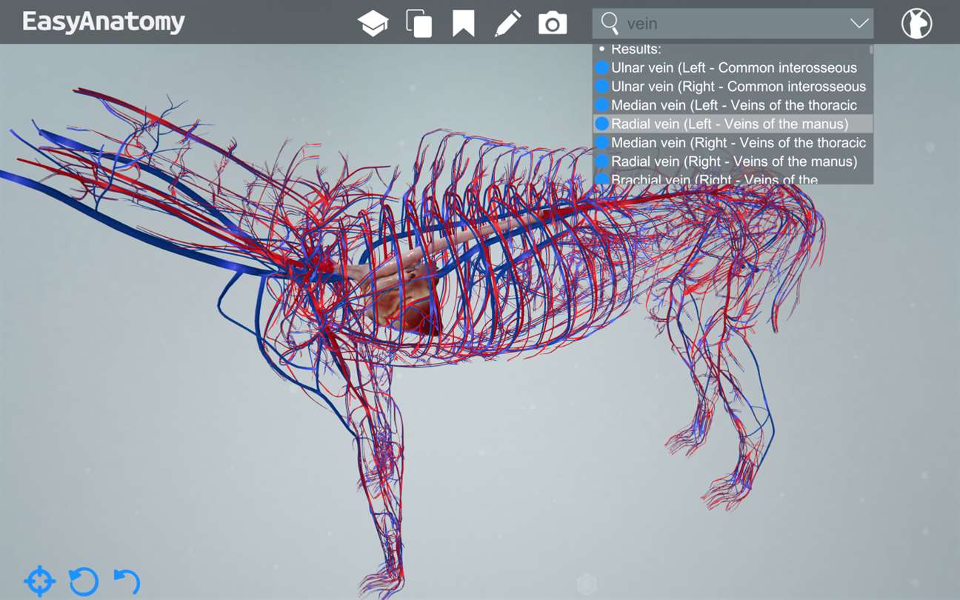Click the EasyAnatomy logo
960x600 pixels.
pyautogui.click(x=104, y=22)
